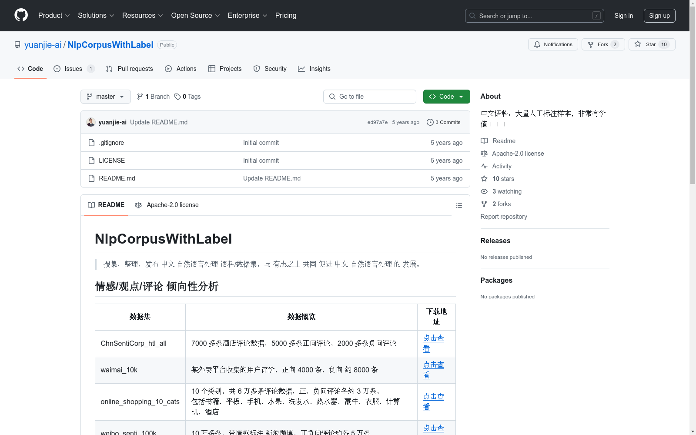Click the Sign in link
The height and width of the screenshot is (435, 696).
tap(623, 16)
